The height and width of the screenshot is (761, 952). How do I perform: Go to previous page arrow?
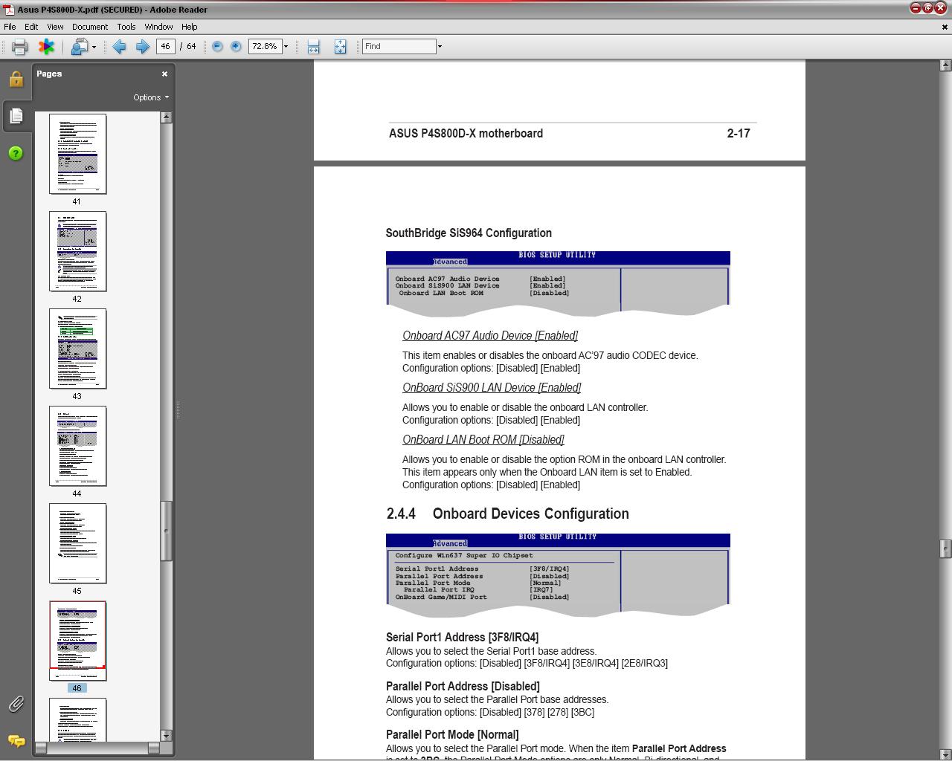(x=119, y=47)
